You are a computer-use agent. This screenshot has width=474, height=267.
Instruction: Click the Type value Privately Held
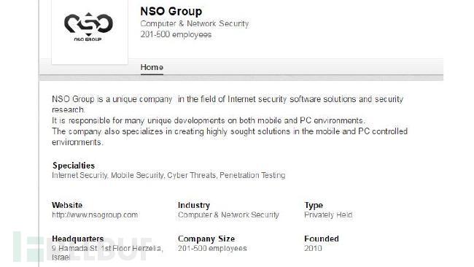pyautogui.click(x=328, y=215)
